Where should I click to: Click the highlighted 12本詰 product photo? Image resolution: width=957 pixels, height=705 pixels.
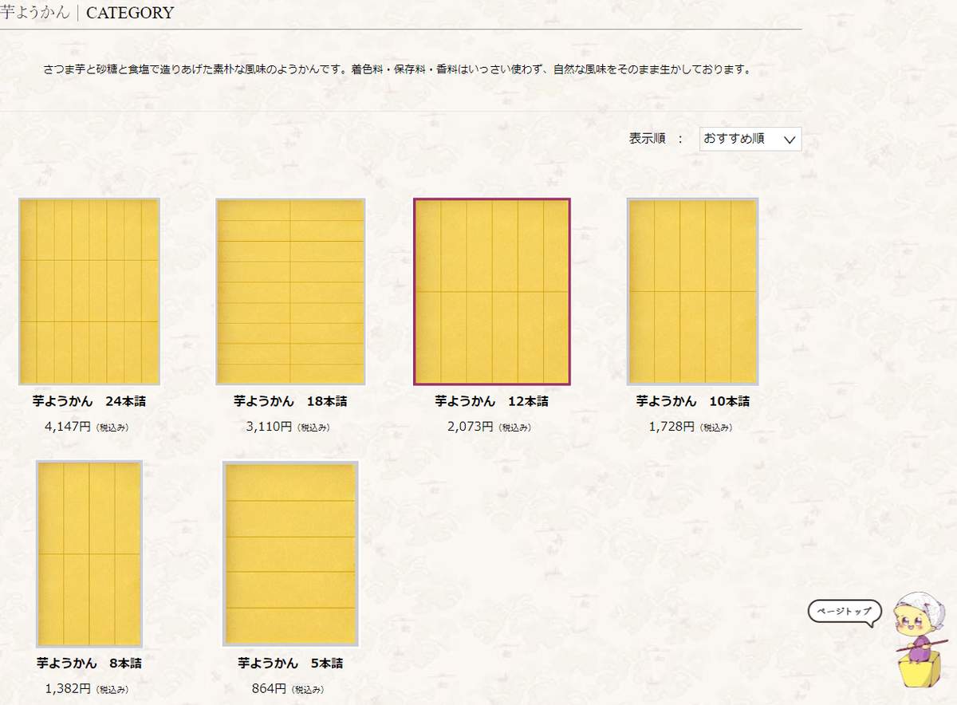pos(492,290)
